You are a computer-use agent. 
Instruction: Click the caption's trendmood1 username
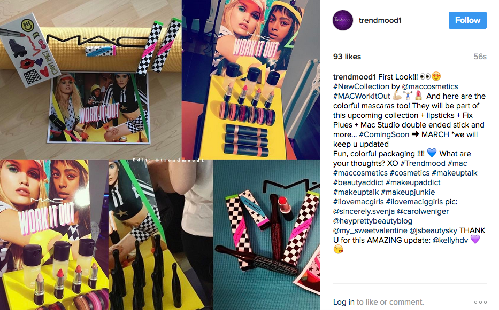point(355,77)
